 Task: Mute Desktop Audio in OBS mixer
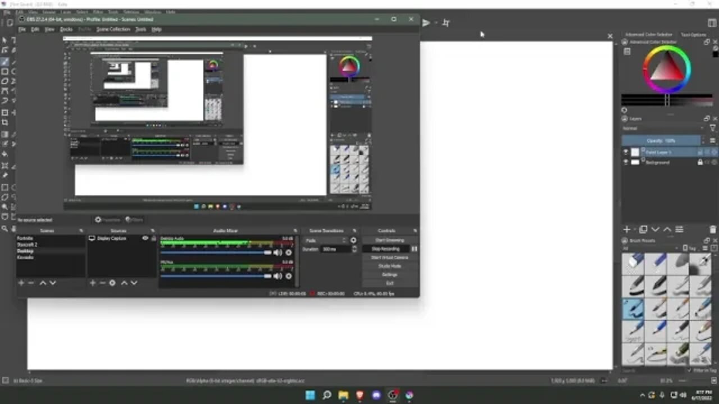[x=277, y=252]
